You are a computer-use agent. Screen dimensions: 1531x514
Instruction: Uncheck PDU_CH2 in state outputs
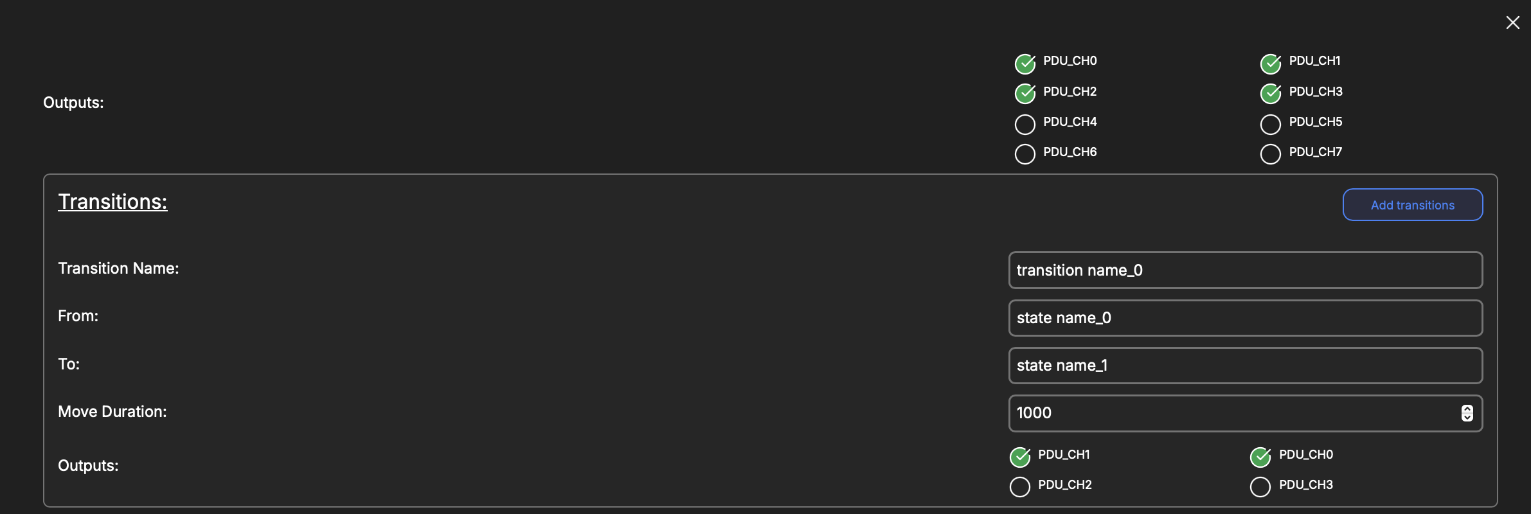[1025, 94]
